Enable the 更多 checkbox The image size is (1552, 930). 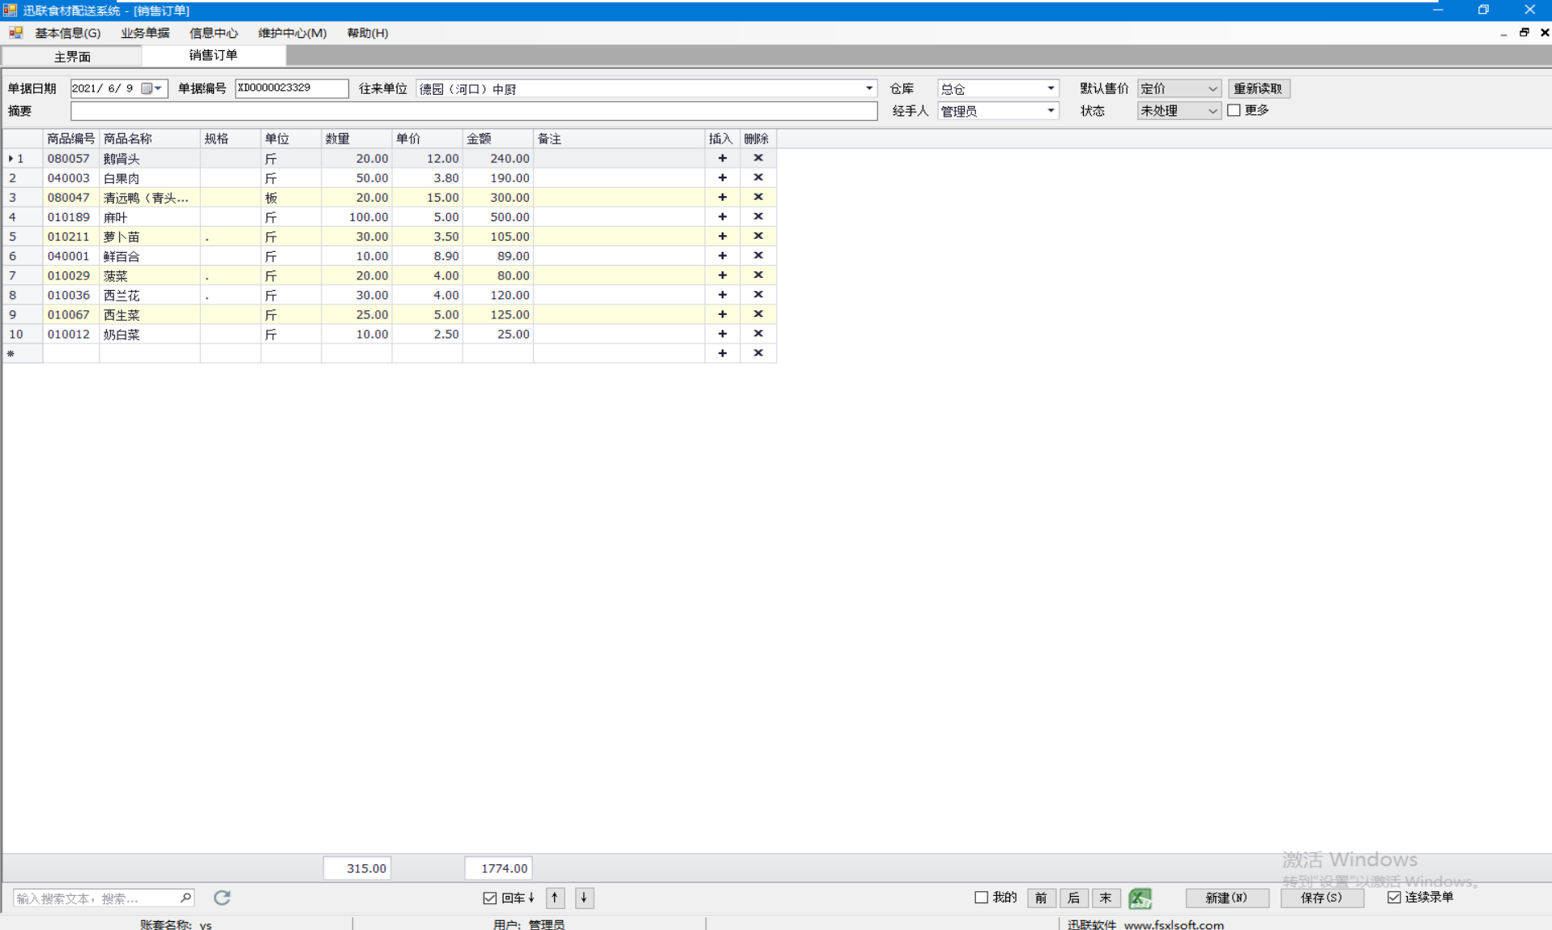[x=1234, y=110]
